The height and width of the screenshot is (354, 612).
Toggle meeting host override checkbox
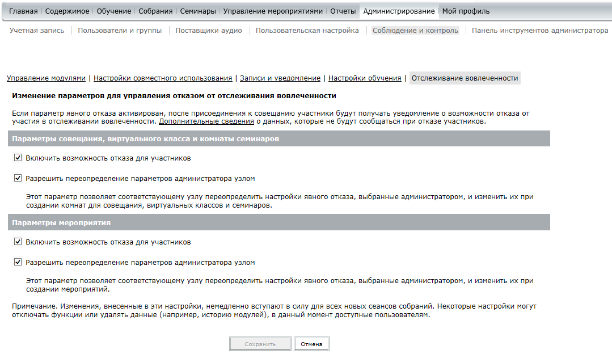tap(18, 178)
